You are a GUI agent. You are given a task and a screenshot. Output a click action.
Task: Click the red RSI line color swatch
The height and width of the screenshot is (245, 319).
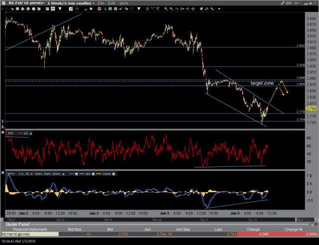tap(20, 133)
